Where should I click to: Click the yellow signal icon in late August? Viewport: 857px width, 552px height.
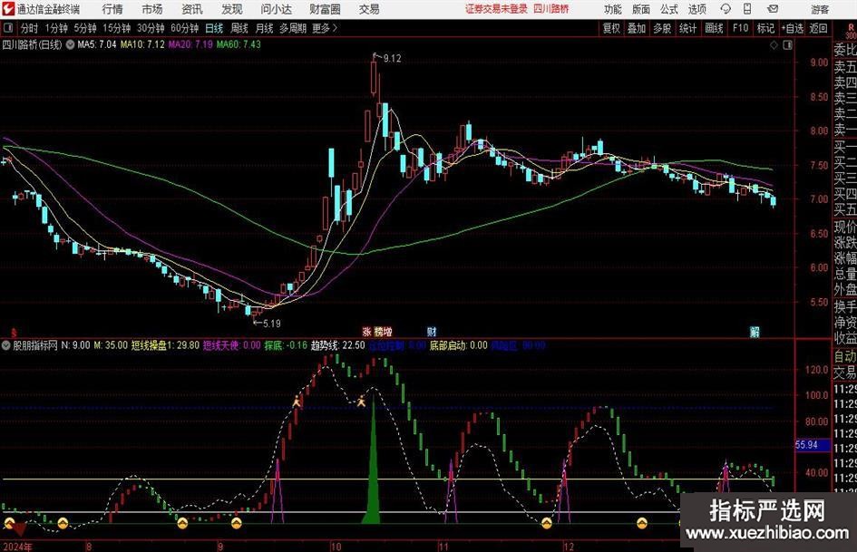point(182,524)
